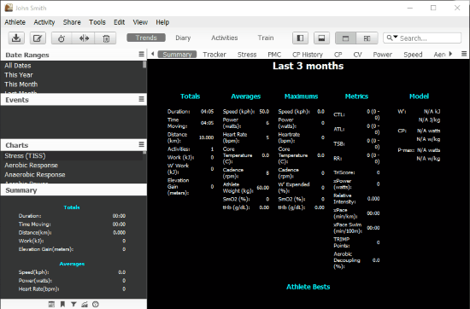Switch to the Diary view
This screenshot has height=309, width=470.
183,38
